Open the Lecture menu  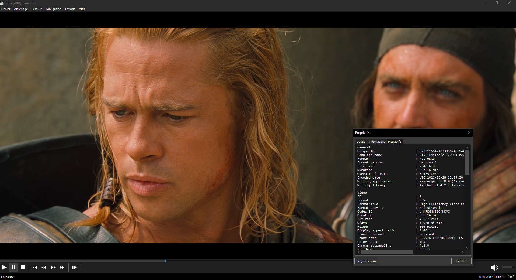click(37, 9)
